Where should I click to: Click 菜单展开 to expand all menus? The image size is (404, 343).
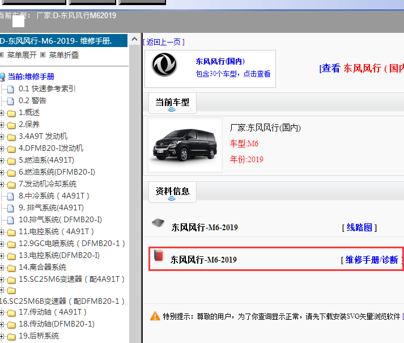22,55
